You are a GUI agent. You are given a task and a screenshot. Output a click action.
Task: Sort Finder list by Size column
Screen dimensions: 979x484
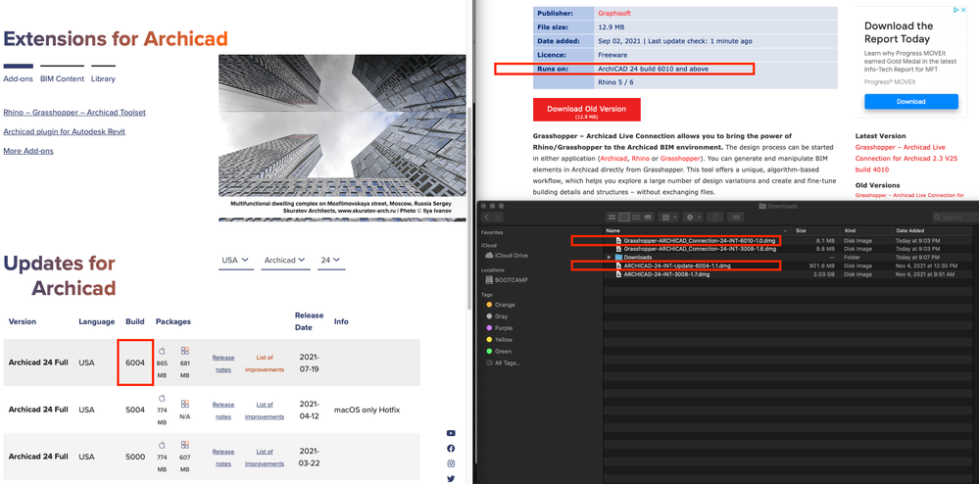tap(814, 230)
